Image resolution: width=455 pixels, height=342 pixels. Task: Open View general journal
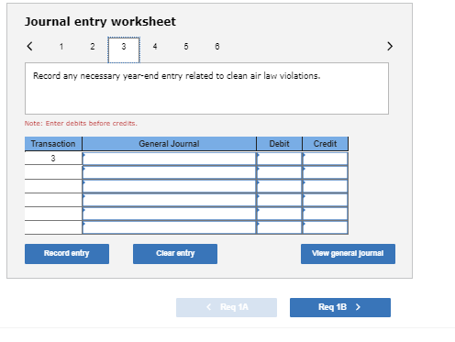pos(348,254)
